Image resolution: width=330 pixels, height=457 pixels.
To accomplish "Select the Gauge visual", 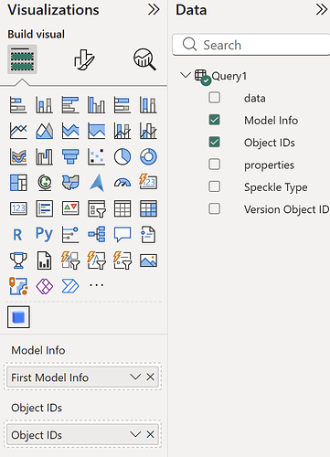I will [x=122, y=183].
